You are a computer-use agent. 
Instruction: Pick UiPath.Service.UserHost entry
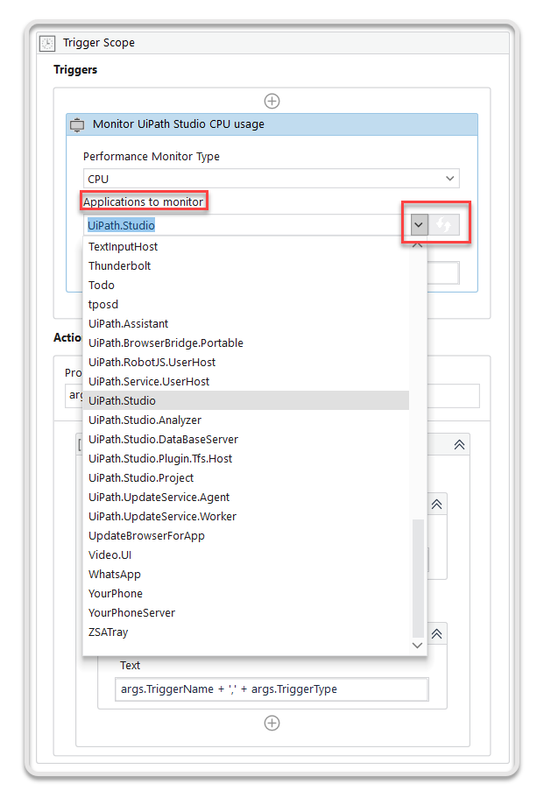pyautogui.click(x=246, y=382)
